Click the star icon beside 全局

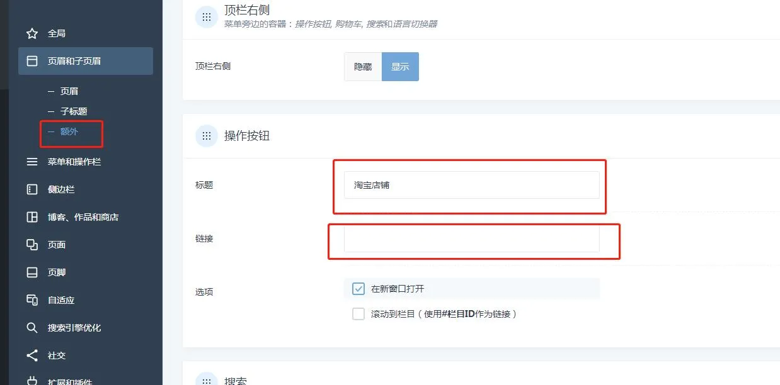tap(32, 33)
